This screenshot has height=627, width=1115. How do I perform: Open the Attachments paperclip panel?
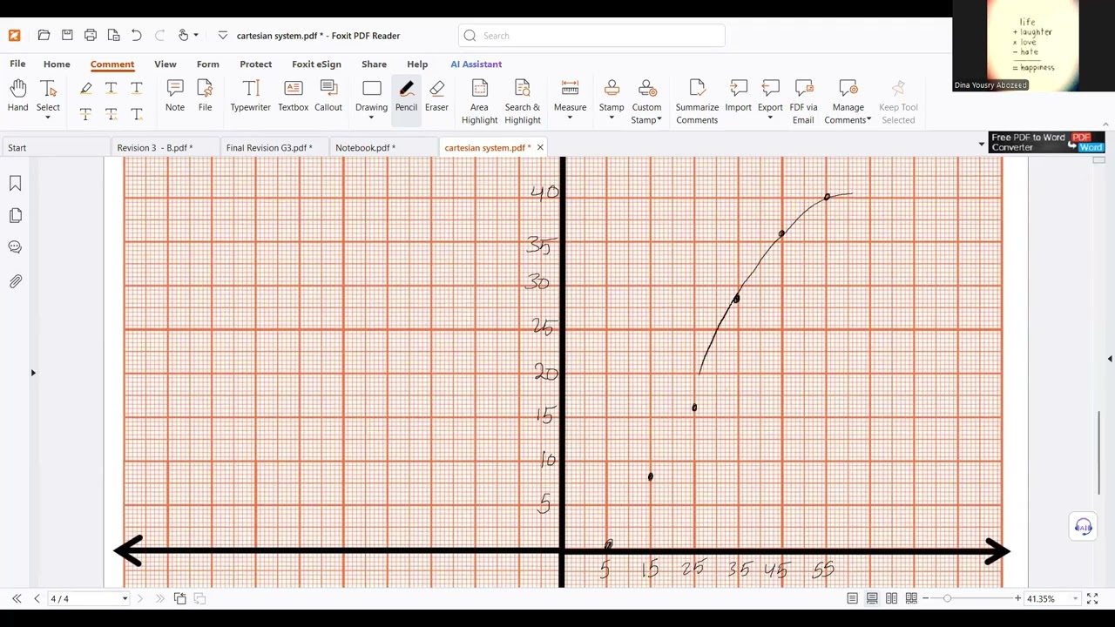coord(15,281)
